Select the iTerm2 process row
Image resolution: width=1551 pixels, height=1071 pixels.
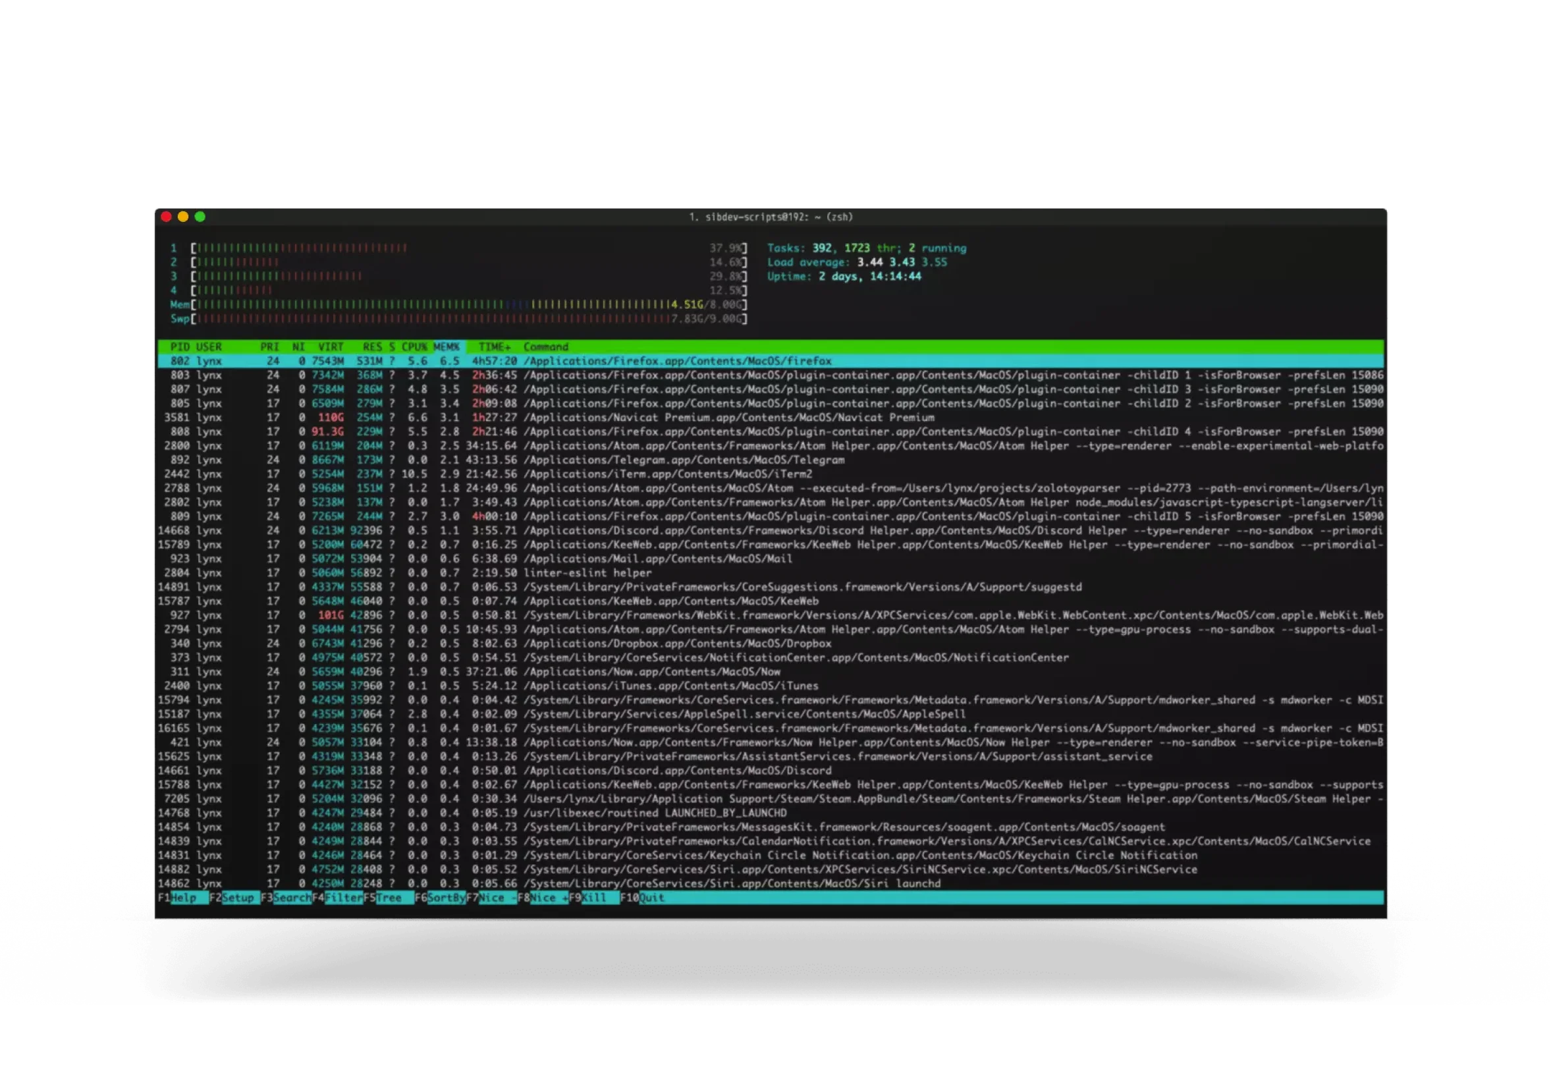(771, 474)
